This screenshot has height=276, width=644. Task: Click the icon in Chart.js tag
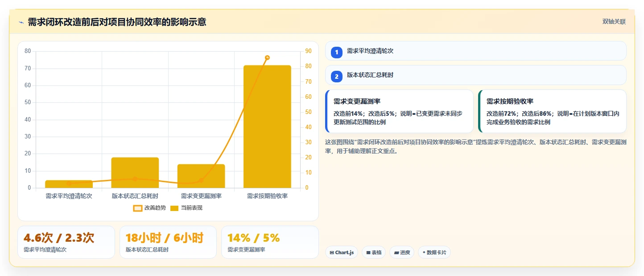point(332,252)
